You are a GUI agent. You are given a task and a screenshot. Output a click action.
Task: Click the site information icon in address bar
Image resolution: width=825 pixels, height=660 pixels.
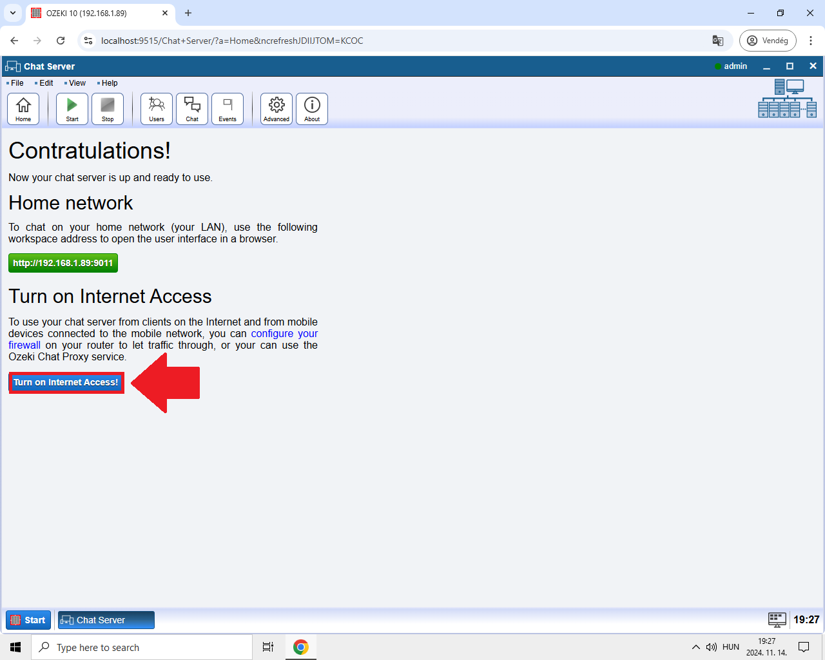click(88, 41)
